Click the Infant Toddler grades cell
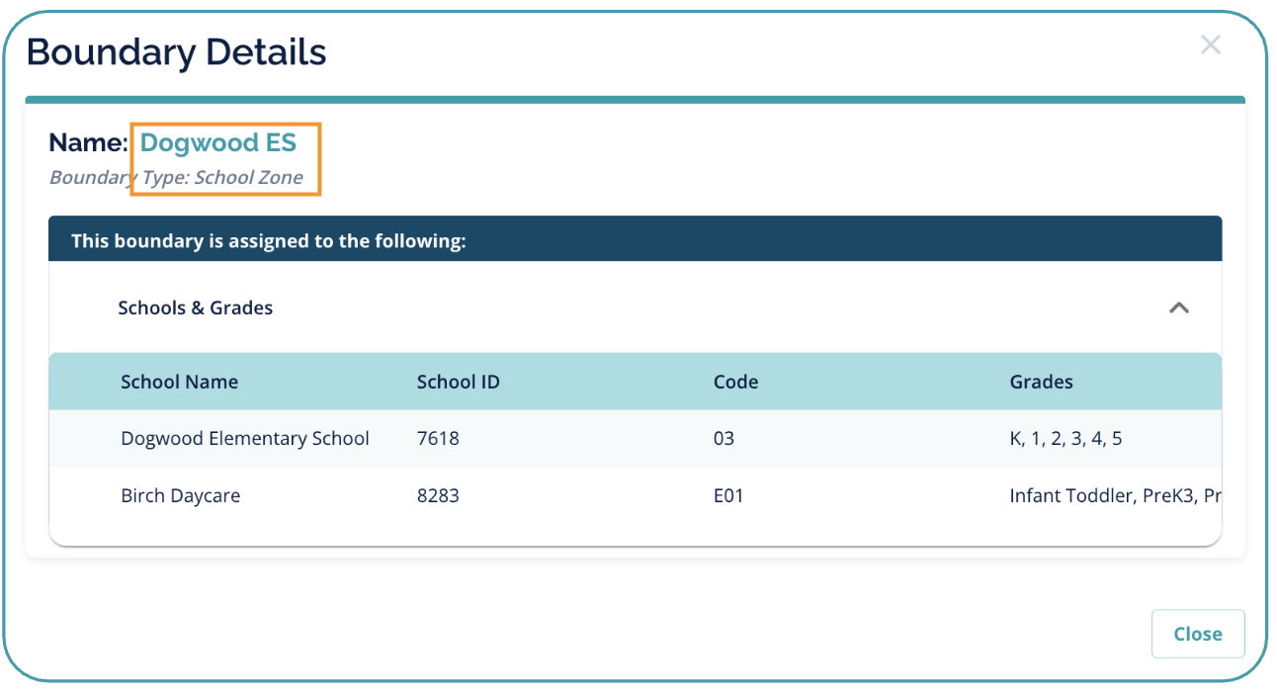This screenshot has width=1277, height=696. coord(1114,495)
